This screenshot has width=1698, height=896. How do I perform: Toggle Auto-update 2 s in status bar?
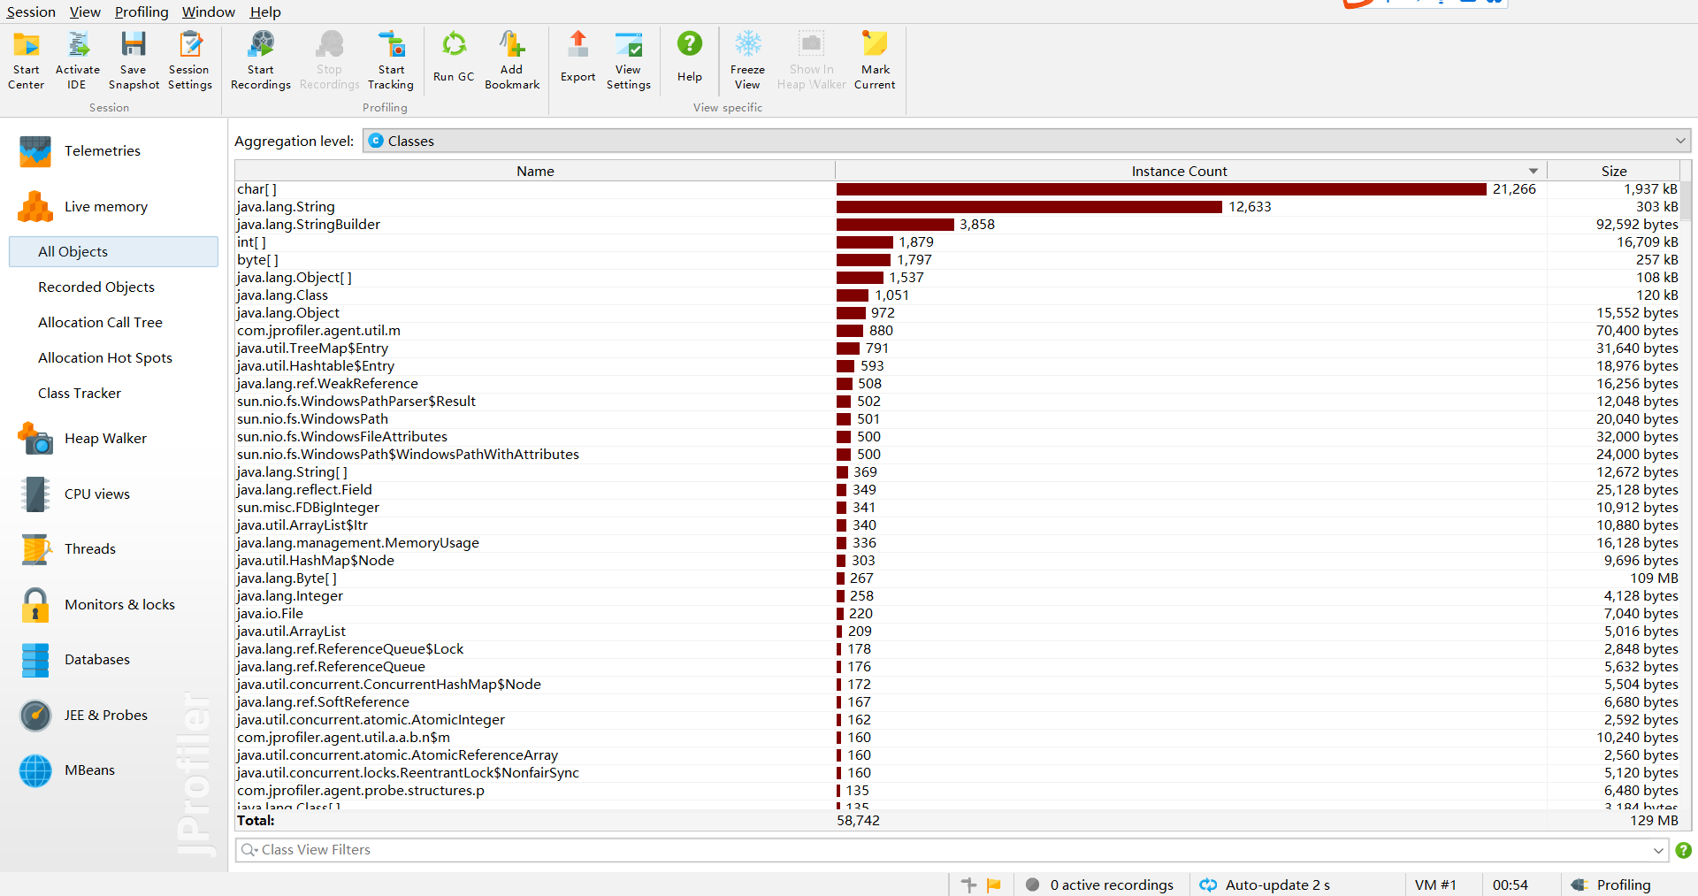click(x=1265, y=885)
